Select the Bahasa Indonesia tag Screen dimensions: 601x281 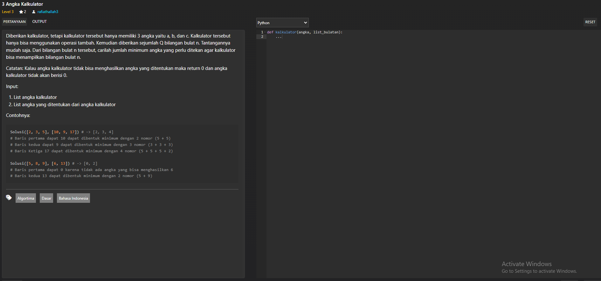point(73,198)
